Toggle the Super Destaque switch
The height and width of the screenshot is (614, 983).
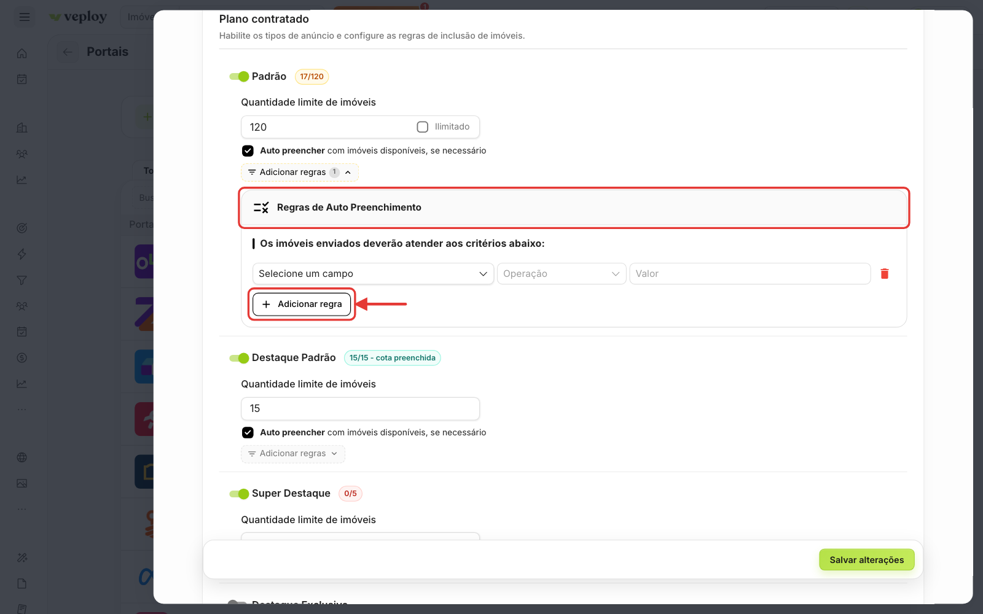(x=239, y=494)
